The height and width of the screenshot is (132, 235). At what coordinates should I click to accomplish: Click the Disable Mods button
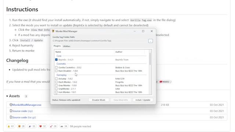pos(99,100)
